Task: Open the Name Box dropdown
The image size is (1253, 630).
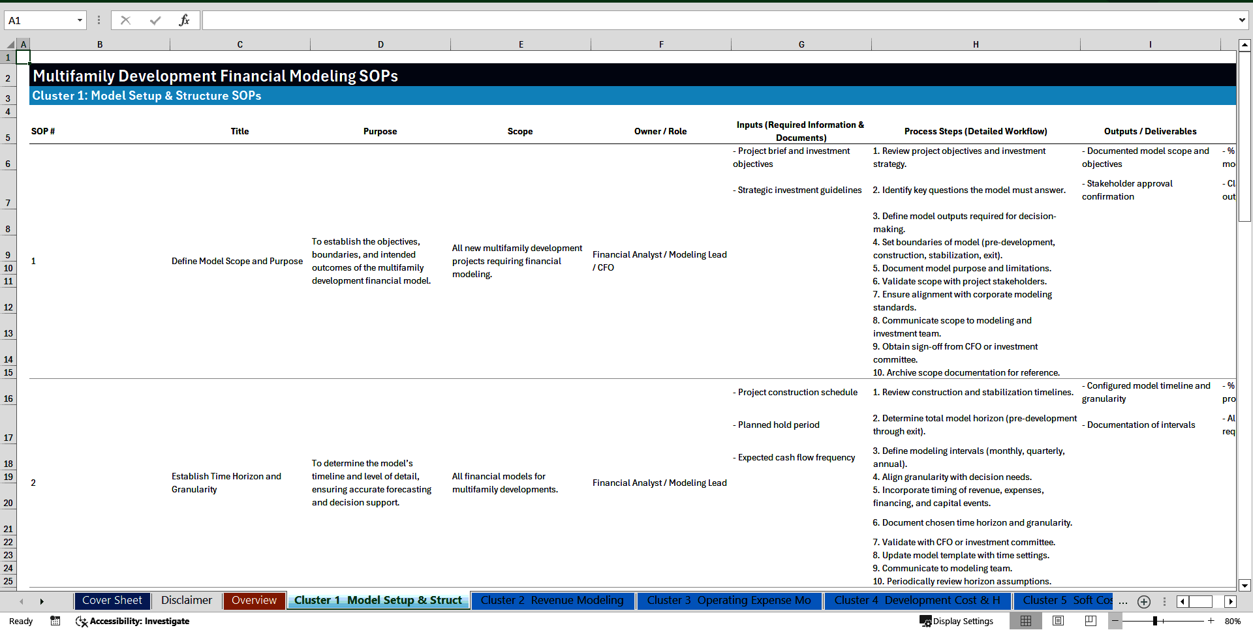Action: pos(80,20)
